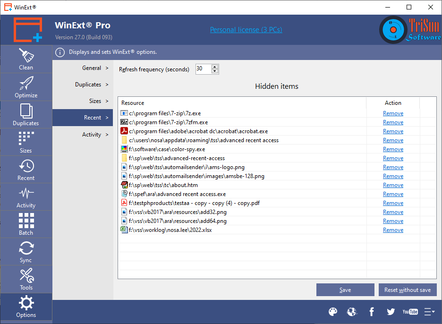Image resolution: width=442 pixels, height=324 pixels.
Task: Open the Duplicates module in sidebar
Action: click(x=26, y=115)
